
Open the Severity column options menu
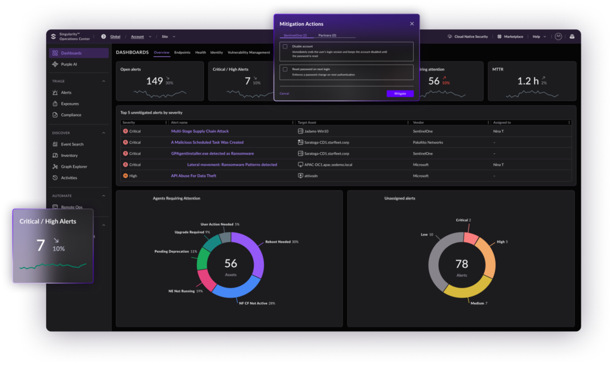pos(166,122)
